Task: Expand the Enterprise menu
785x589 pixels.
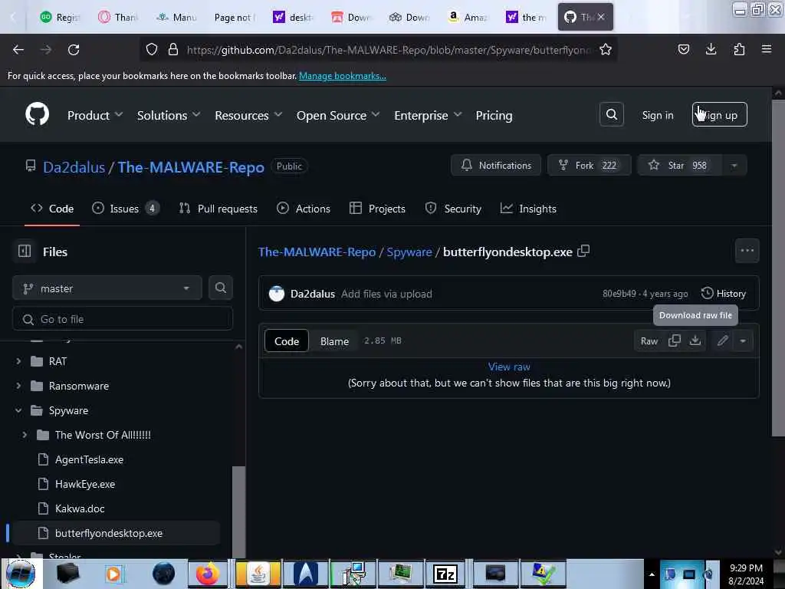Action: (428, 115)
